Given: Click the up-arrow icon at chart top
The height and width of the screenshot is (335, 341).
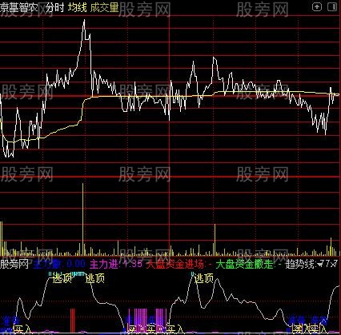Looking at the screenshot, I should [317, 7].
